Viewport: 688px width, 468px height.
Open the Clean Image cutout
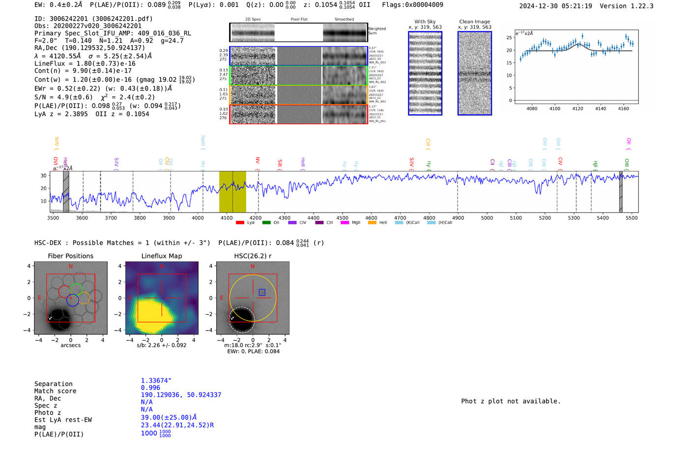(475, 73)
